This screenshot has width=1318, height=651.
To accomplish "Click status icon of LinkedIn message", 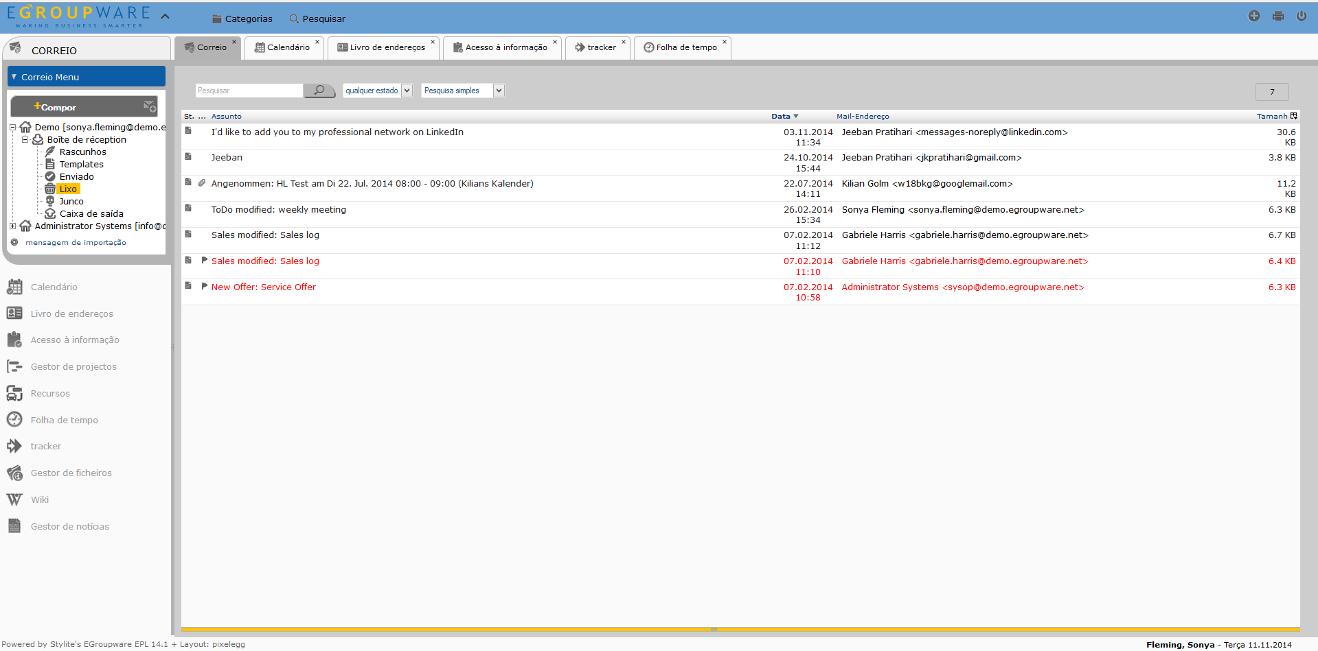I will [x=188, y=130].
